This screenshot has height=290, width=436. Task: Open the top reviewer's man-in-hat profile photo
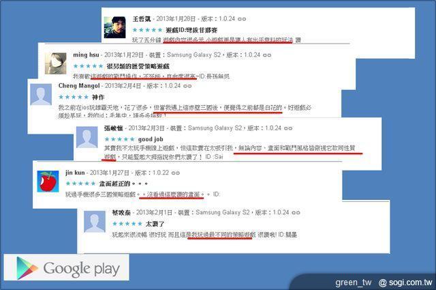coord(115,27)
